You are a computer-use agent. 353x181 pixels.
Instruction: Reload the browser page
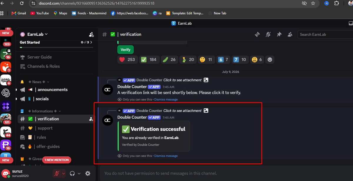[x=22, y=3]
